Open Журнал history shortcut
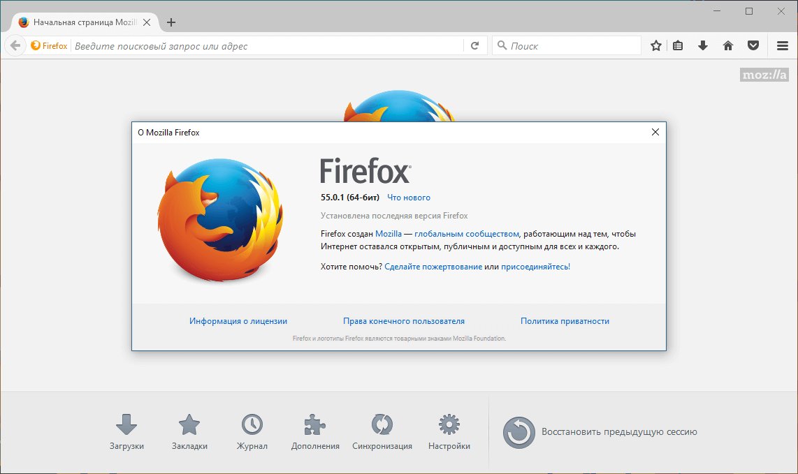 (252, 432)
